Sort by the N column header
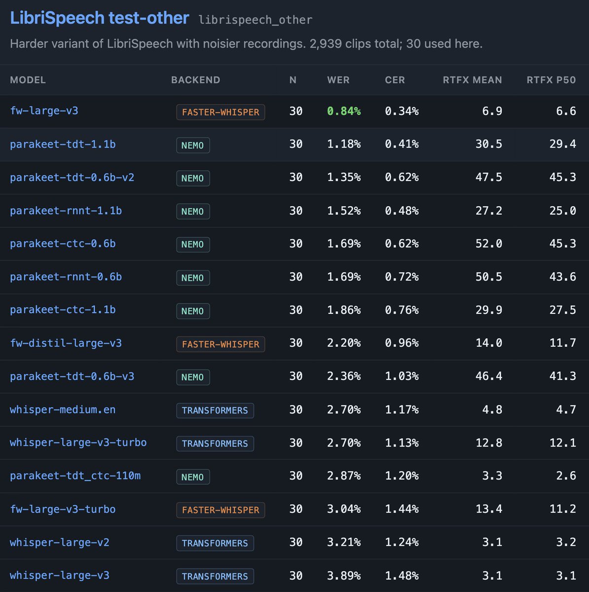This screenshot has width=589, height=592. tap(293, 80)
